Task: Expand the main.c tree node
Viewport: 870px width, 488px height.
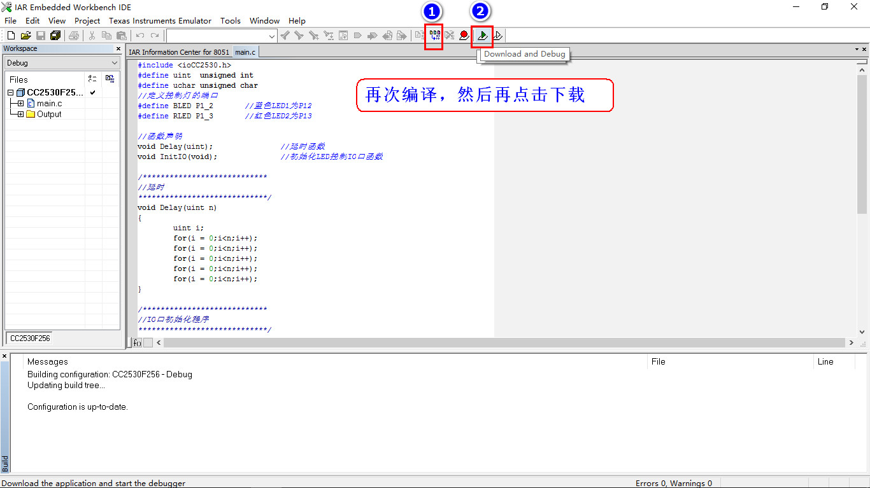Action: tap(20, 104)
